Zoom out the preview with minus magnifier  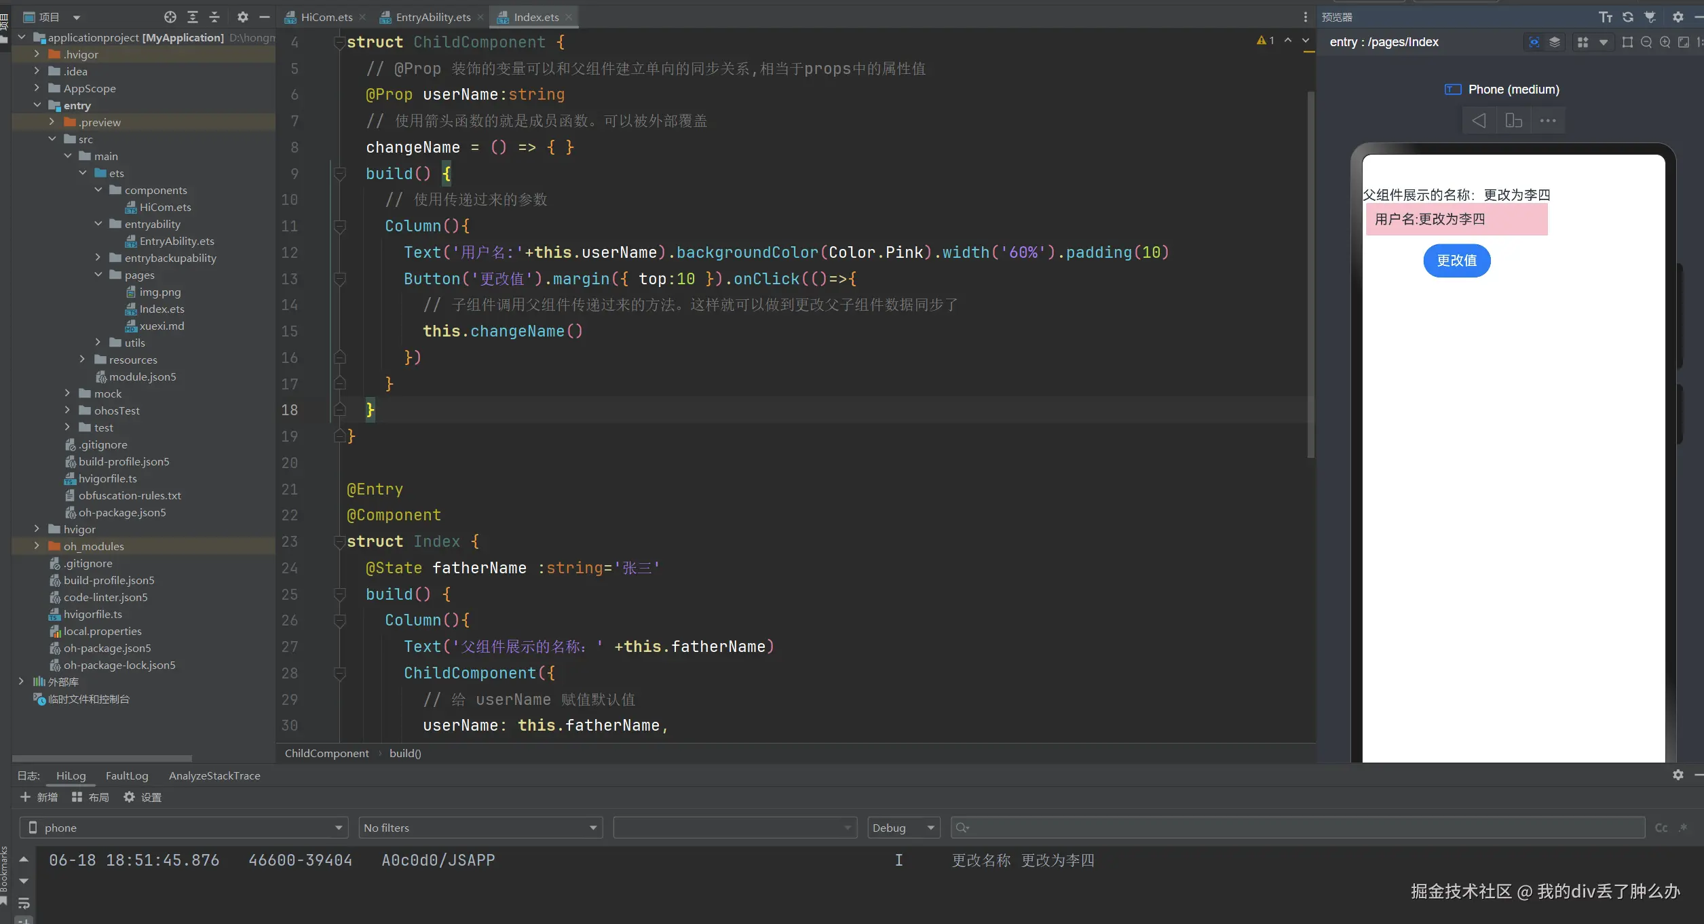click(x=1646, y=42)
